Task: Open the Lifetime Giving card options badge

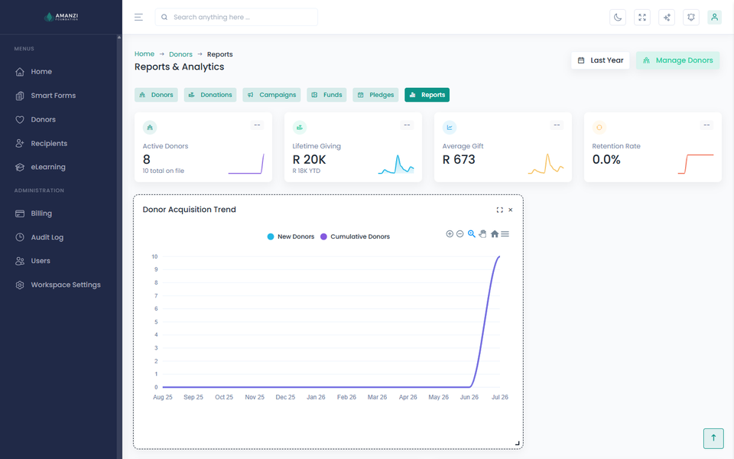Action: [x=407, y=125]
